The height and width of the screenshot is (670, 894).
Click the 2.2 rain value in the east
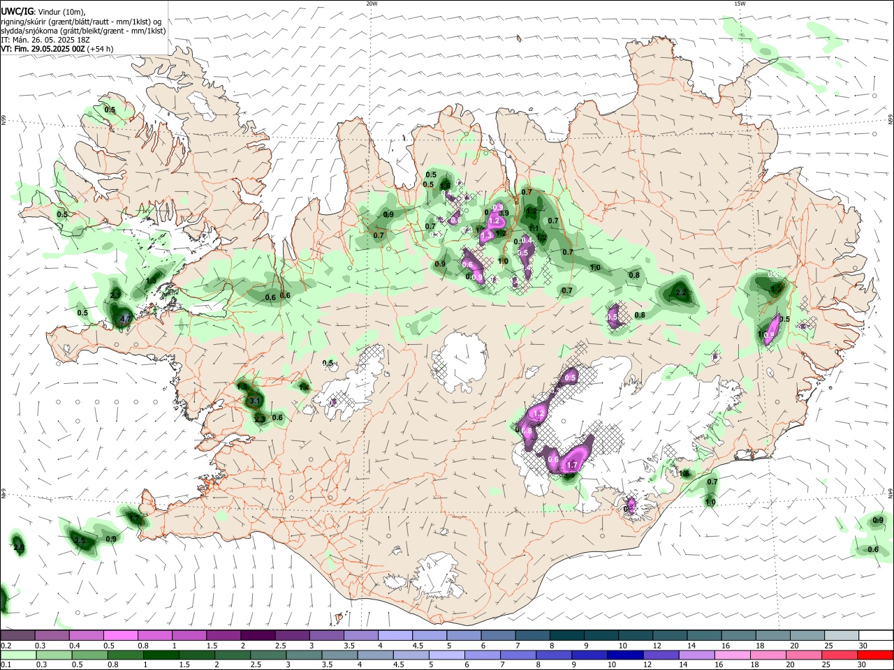tap(682, 292)
